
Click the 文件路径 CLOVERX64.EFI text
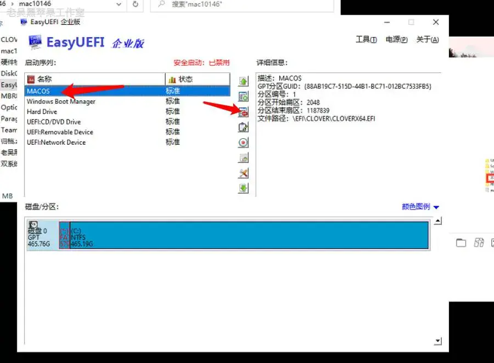coord(316,118)
